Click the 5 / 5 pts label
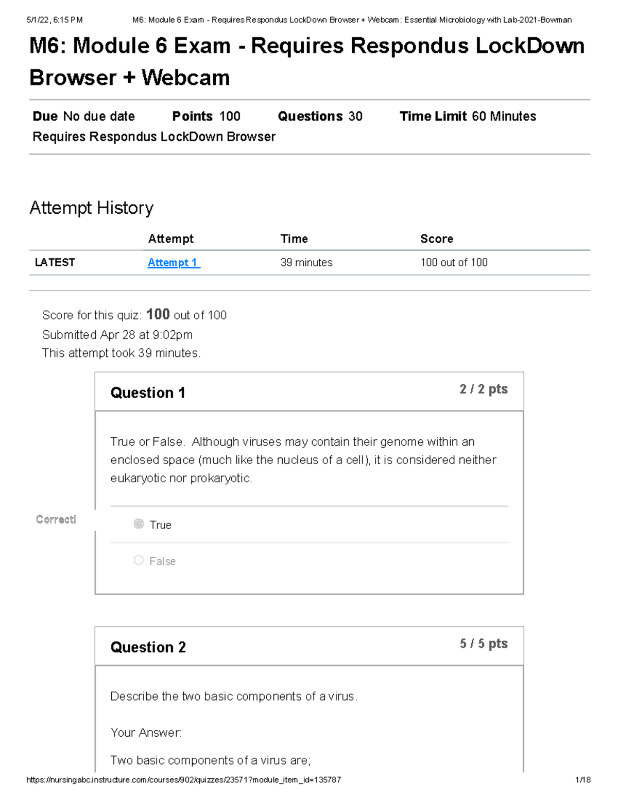Viewport: 618px width, 800px height. 484,644
